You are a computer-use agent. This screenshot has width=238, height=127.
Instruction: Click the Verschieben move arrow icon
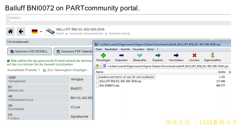click(x=176, y=55)
